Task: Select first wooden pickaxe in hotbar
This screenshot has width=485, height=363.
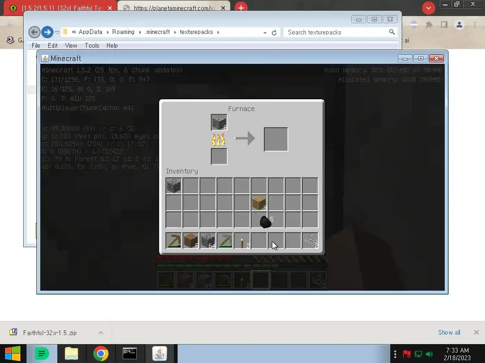Action: pyautogui.click(x=173, y=241)
